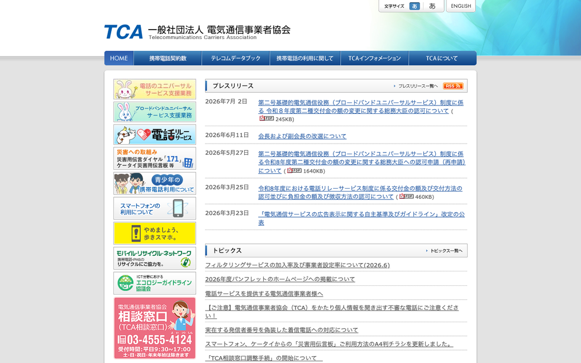Open the 携帯電話の利用に関して menu

click(x=305, y=58)
